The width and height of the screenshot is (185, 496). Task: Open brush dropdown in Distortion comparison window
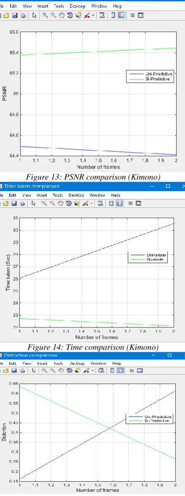point(92,371)
